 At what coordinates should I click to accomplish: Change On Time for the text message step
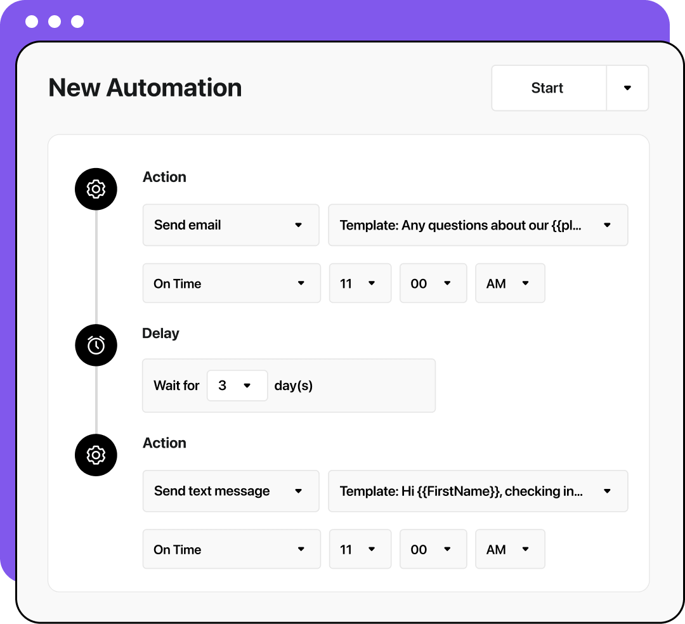[x=231, y=549]
